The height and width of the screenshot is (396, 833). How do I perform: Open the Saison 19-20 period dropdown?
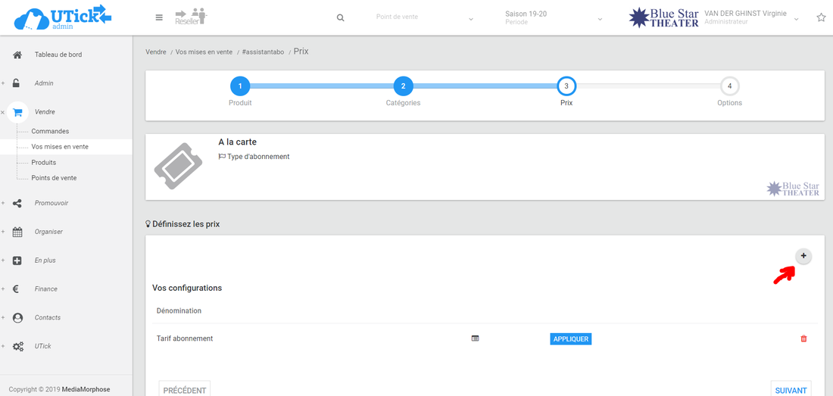pos(553,17)
